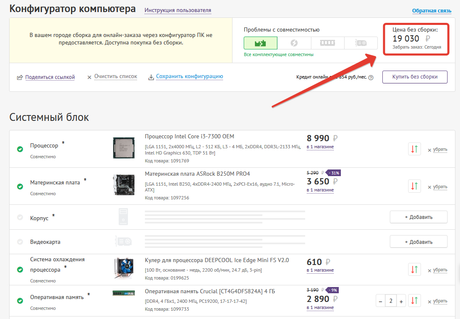Open the Инструкция пользователя link
The height and width of the screenshot is (319, 460).
click(x=178, y=10)
